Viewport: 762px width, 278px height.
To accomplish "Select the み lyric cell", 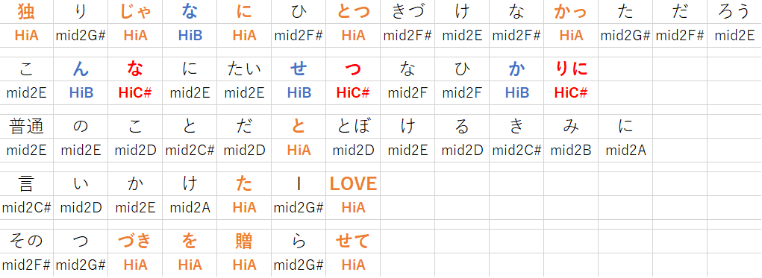I will click(x=571, y=127).
